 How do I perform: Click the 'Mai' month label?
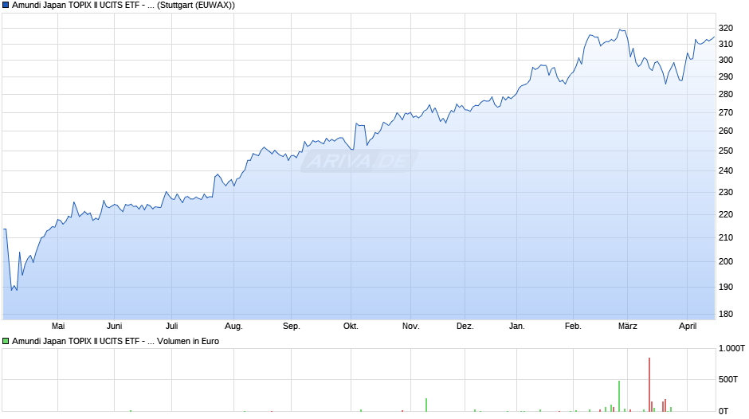(58, 326)
